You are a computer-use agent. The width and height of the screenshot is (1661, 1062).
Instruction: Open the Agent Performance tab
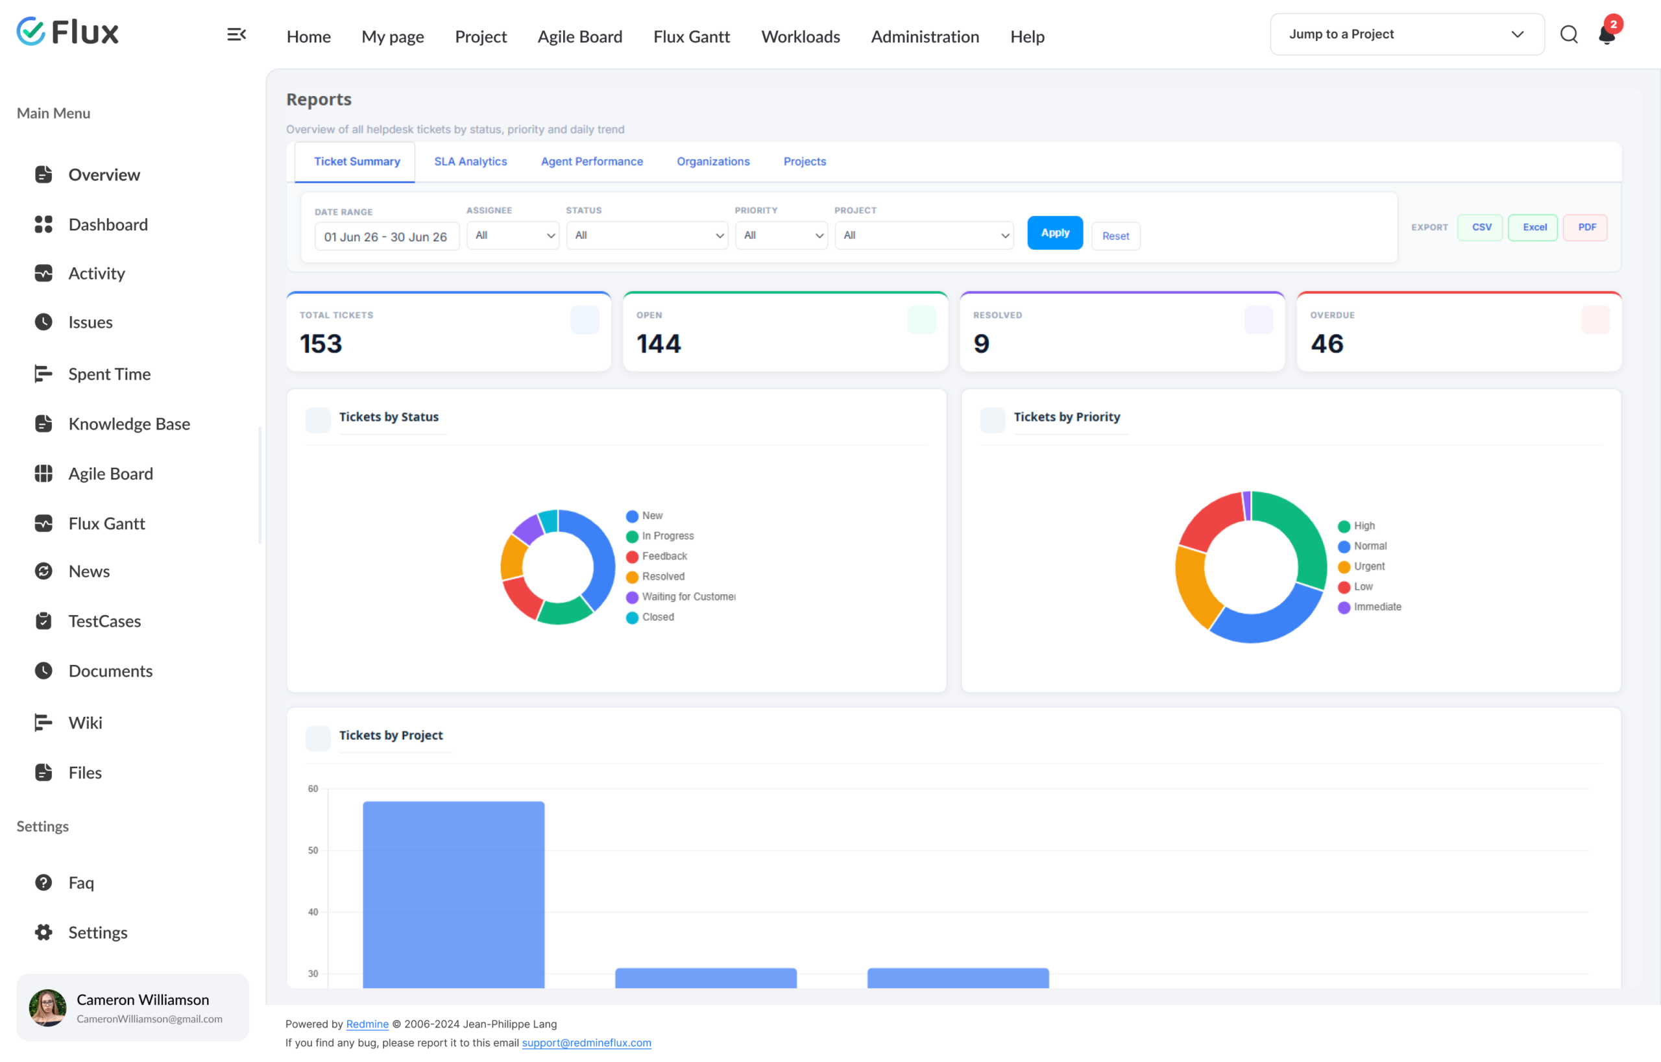pos(592,162)
